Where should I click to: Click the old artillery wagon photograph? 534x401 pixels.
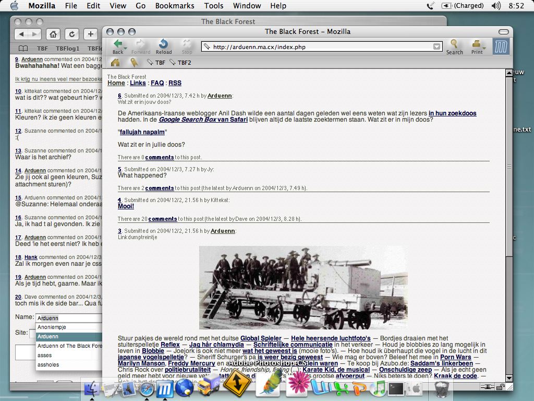click(x=303, y=288)
